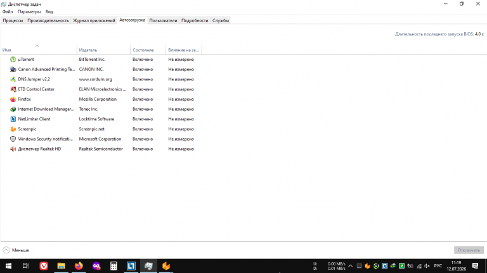Select the Microsoft Corporation cell
Viewport: 487px width, 273px height.
100,139
